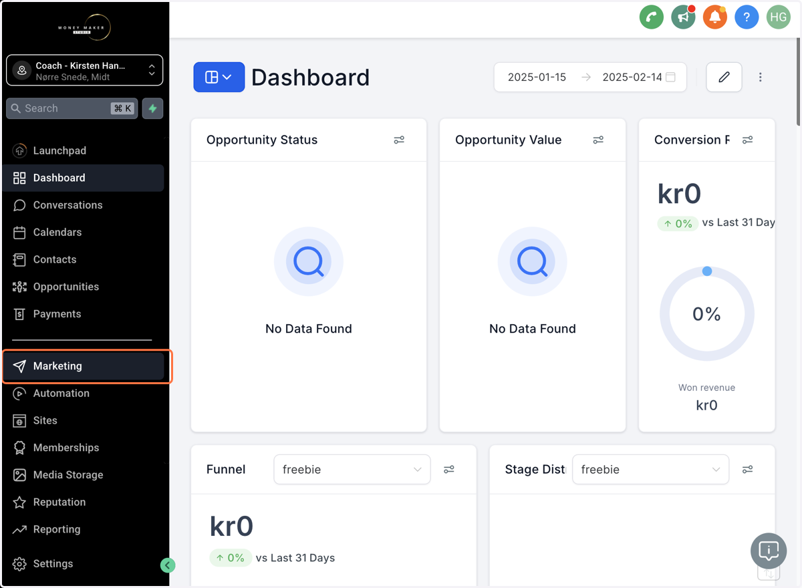Screen dimensions: 802x588
Task: Go to Launchpad in the sidebar
Action: tap(84, 151)
